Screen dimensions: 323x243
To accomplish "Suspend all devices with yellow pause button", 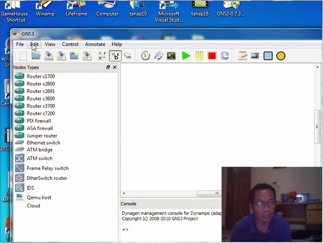I will 199,56.
